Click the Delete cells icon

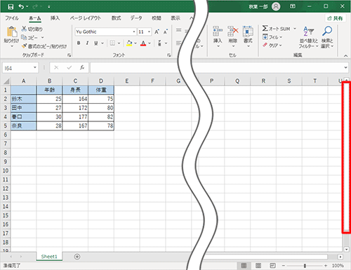[x=233, y=32]
